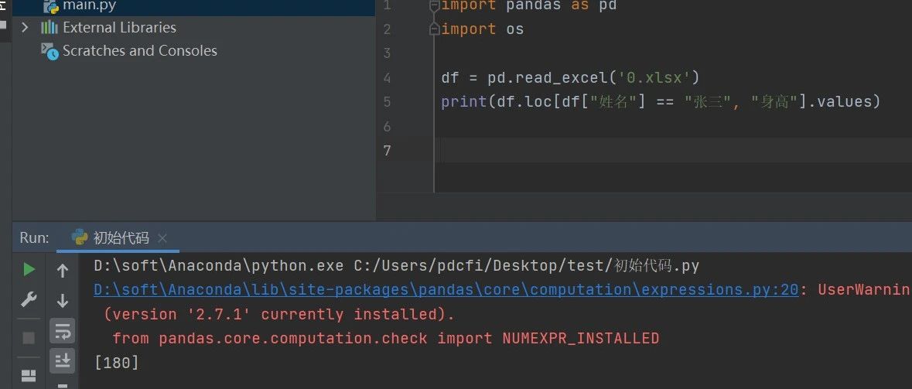This screenshot has height=389, width=912.
Task: Toggle Soft-Wrap in the Run console
Action: click(x=63, y=330)
